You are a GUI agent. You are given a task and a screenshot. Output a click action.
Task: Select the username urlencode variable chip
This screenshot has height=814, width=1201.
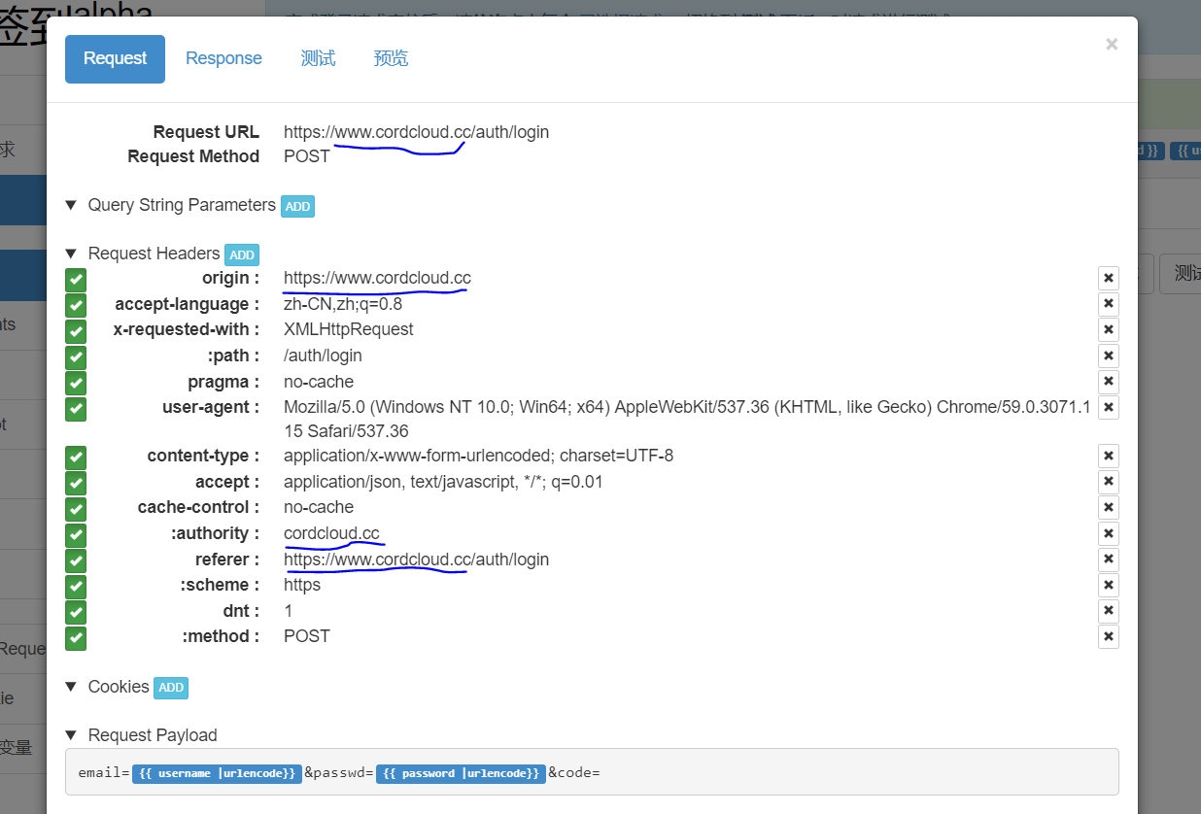pyautogui.click(x=216, y=773)
